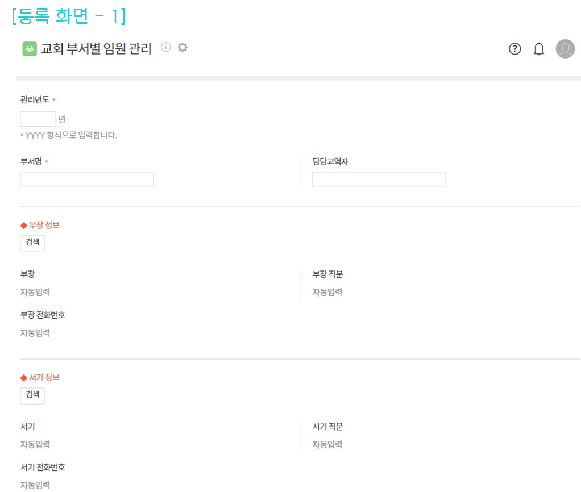Image resolution: width=581 pixels, height=492 pixels.
Task: Select the 담당교역자 input box
Action: pos(379,180)
